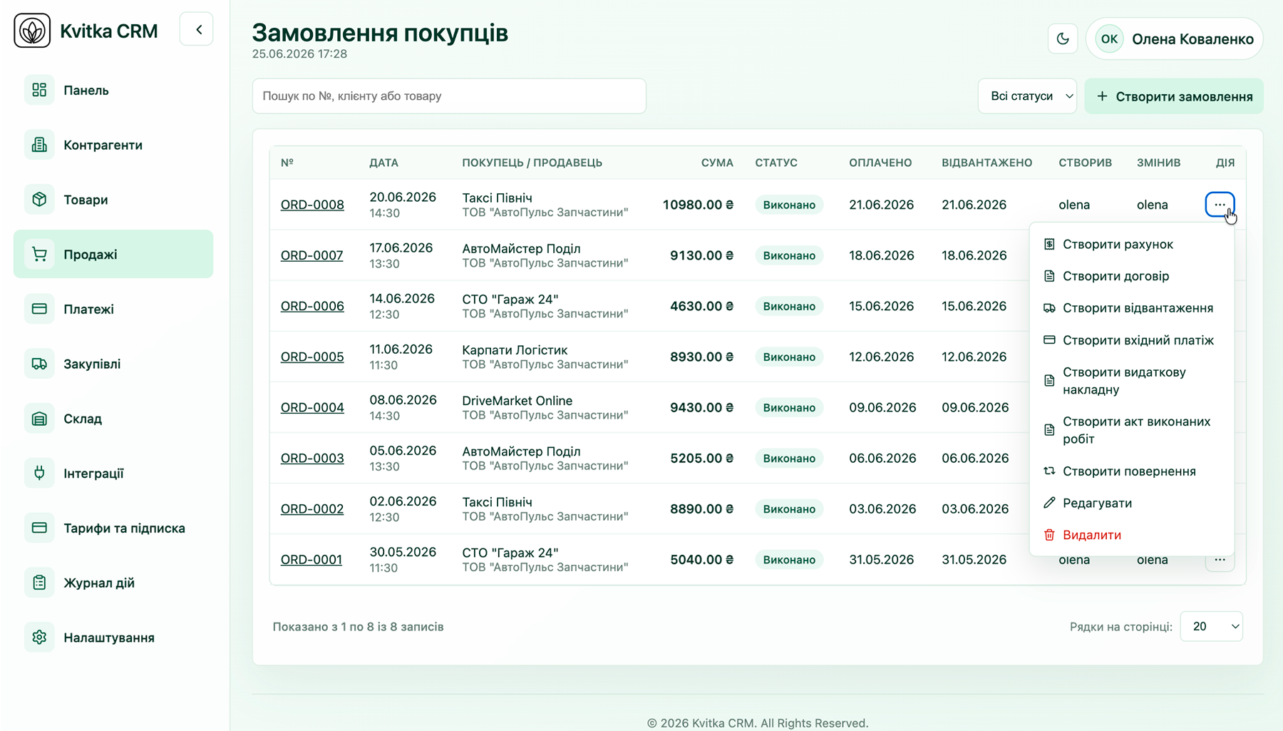Click the ДАТА column header
Screen dimensions: 1283x731
click(x=383, y=163)
